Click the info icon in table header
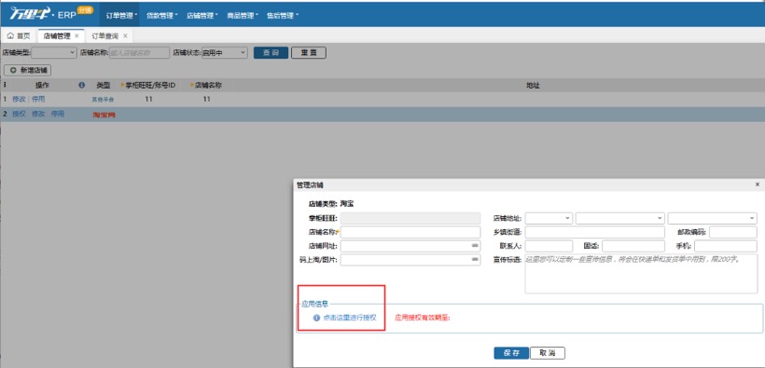The height and width of the screenshot is (368, 765). pyautogui.click(x=81, y=86)
